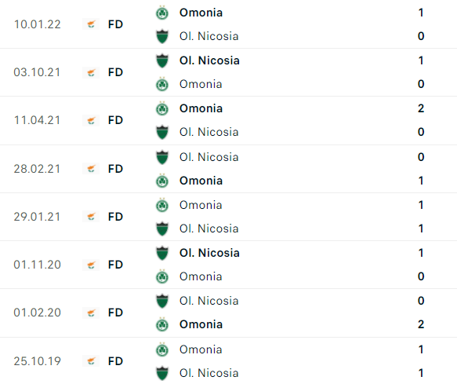Click Cyprus flag icon beside 03.10.21

[91, 72]
